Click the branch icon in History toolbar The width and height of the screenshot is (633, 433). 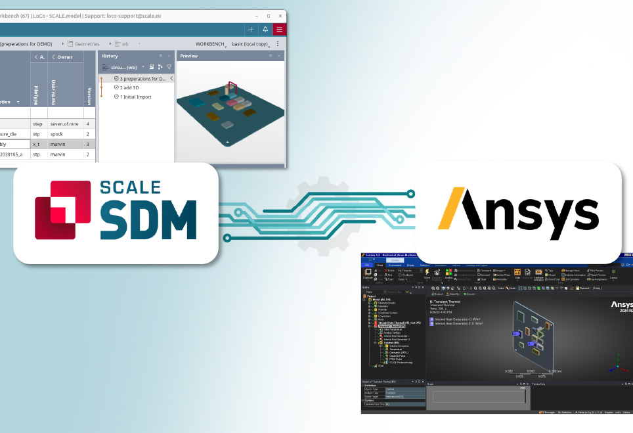(160, 67)
